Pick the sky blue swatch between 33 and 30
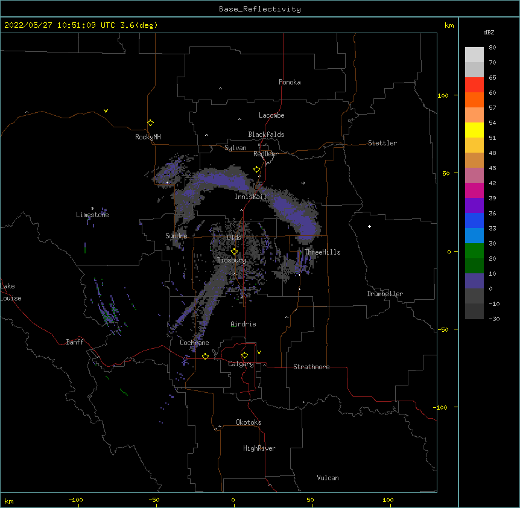The image size is (520, 508). 474,236
